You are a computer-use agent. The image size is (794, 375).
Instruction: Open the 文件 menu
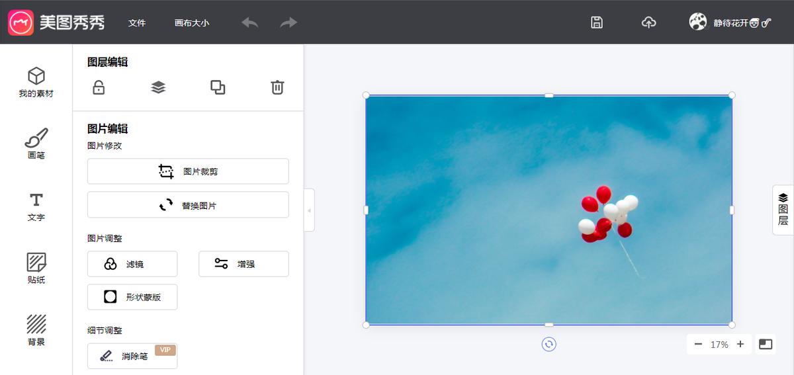[x=137, y=22]
